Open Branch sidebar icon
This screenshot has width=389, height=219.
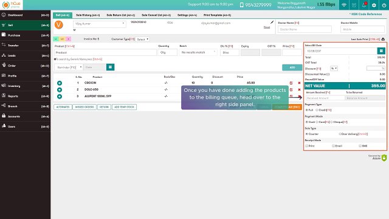4,106
